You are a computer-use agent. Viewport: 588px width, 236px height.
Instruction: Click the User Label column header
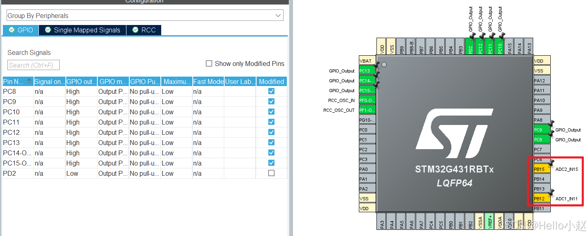(x=240, y=82)
